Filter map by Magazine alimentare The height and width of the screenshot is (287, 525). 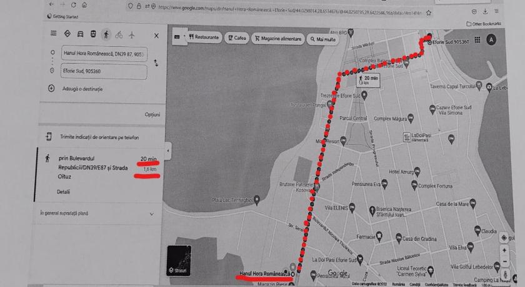pos(278,39)
